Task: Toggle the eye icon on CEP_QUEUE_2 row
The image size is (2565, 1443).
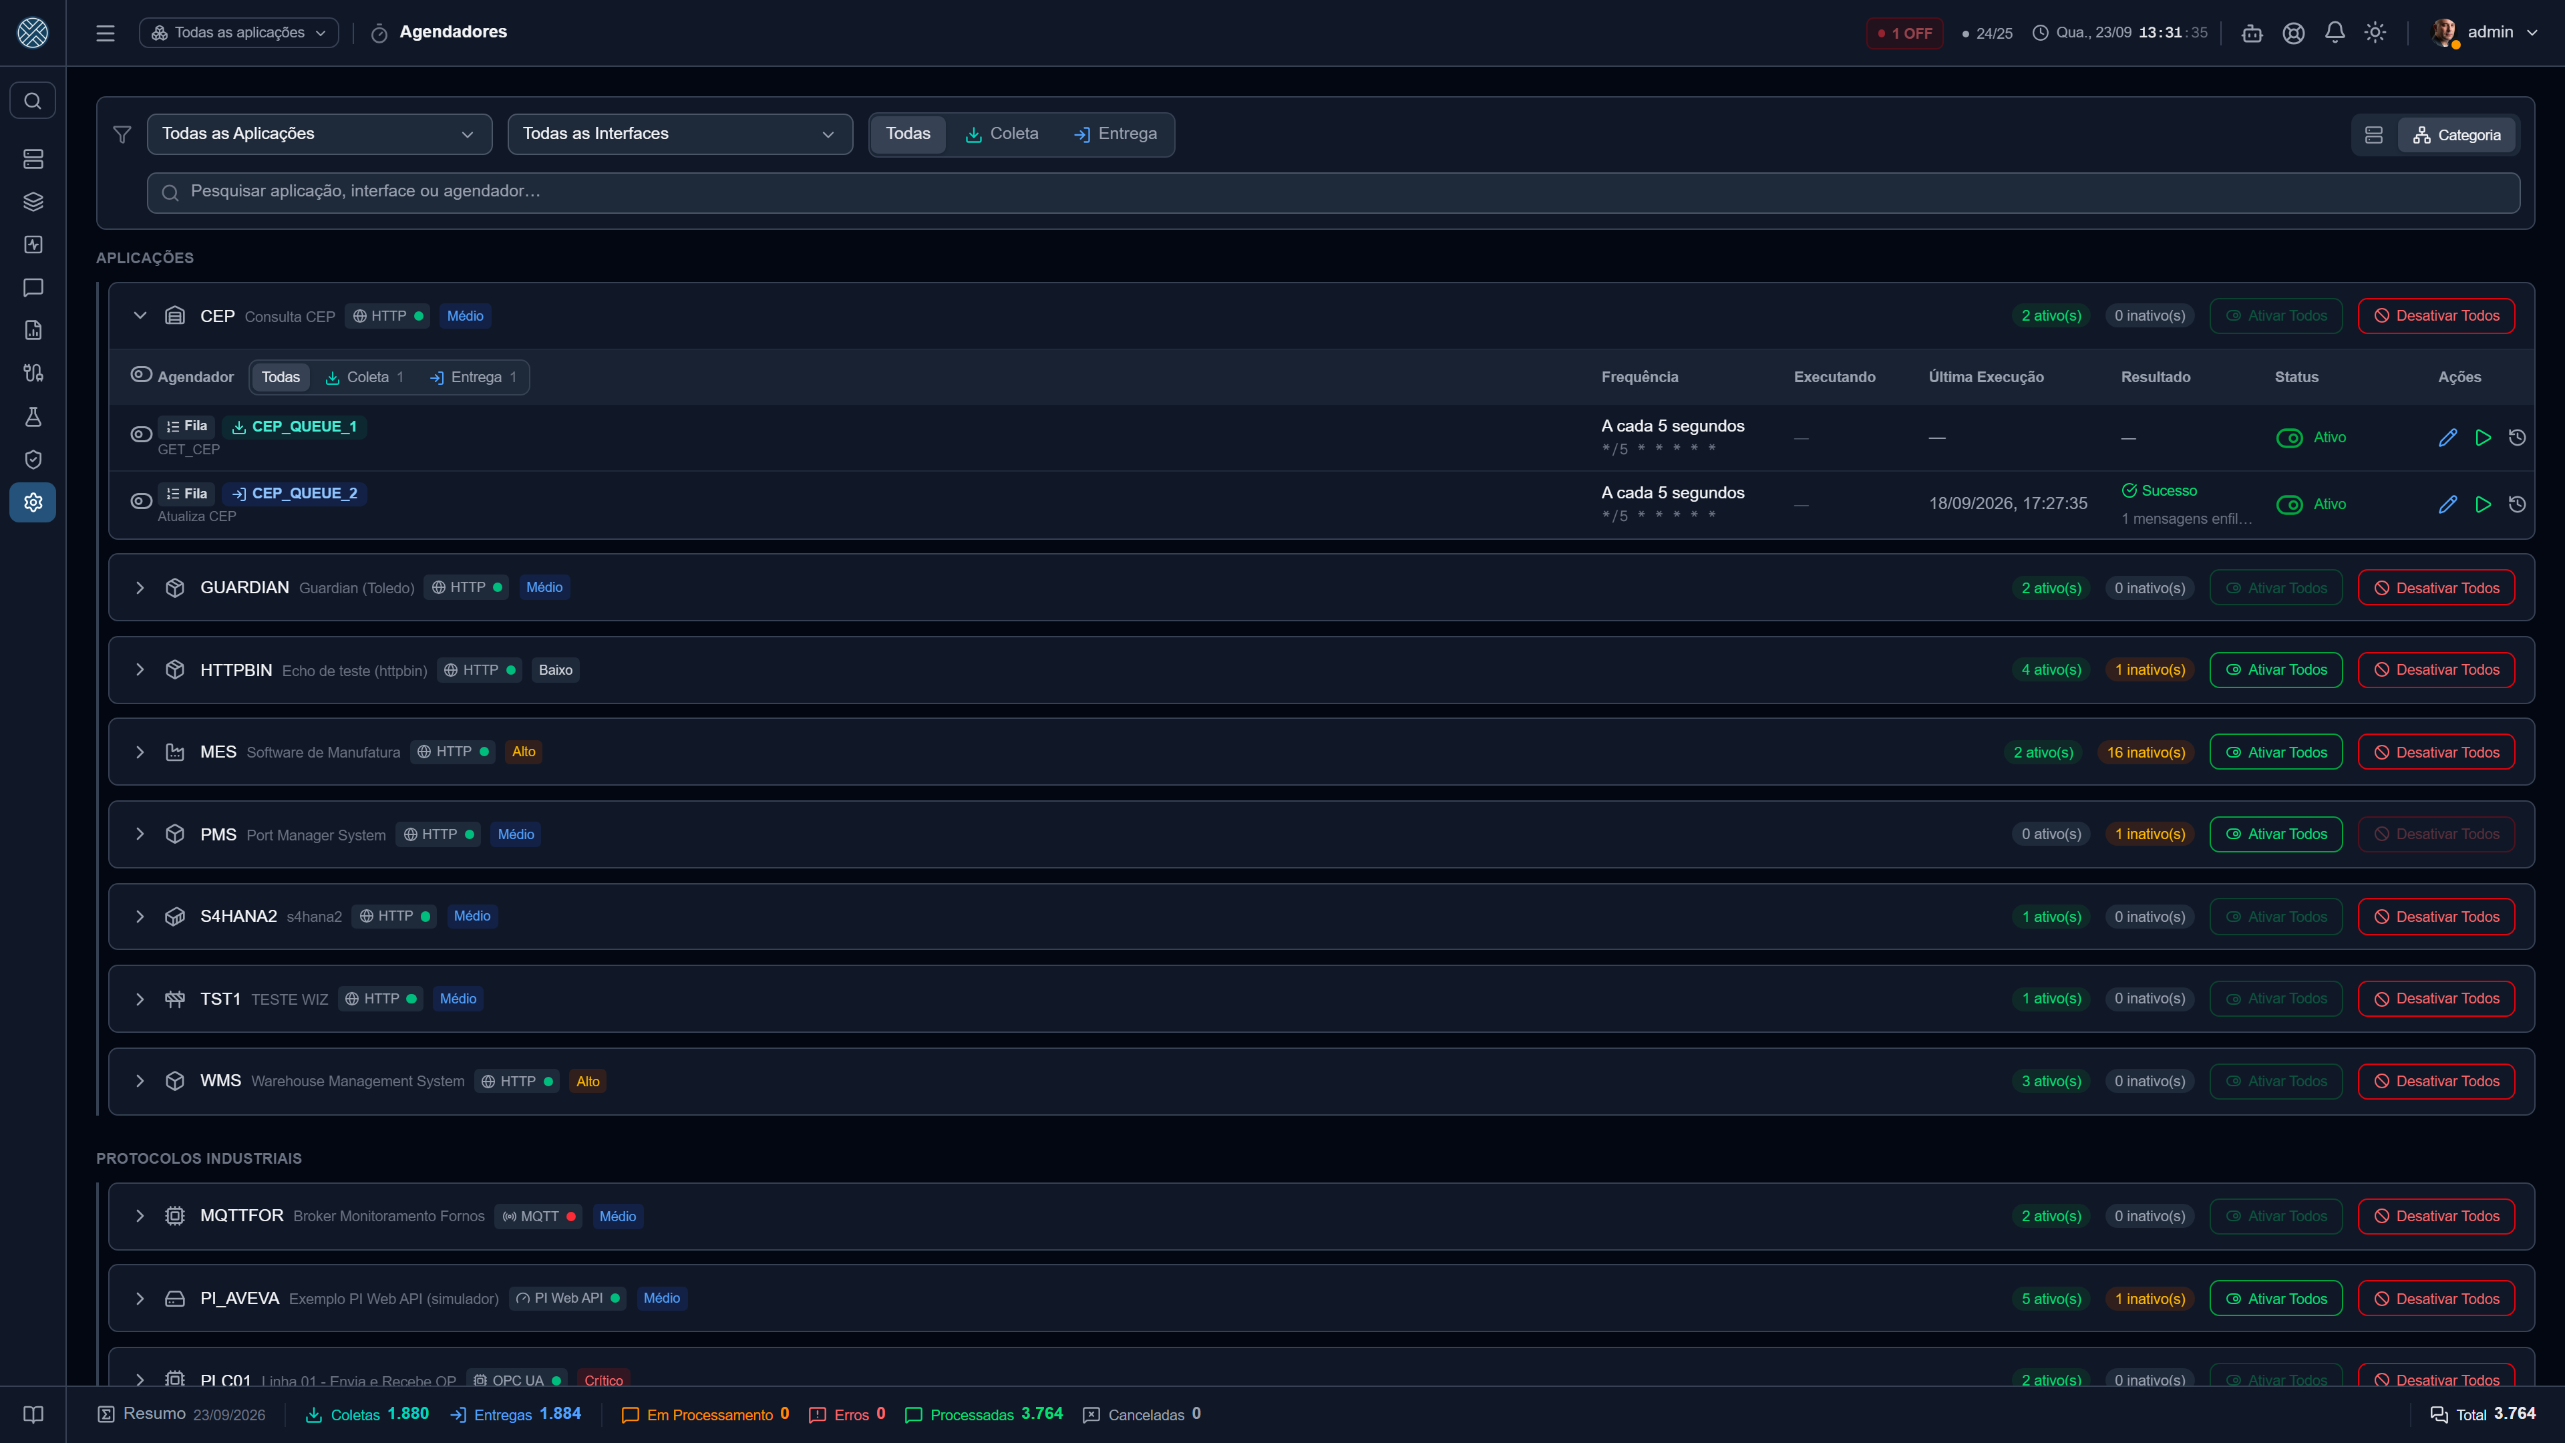Action: (x=142, y=501)
